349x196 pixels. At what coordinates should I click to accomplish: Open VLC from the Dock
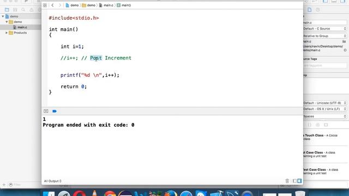pyautogui.click(x=94, y=193)
